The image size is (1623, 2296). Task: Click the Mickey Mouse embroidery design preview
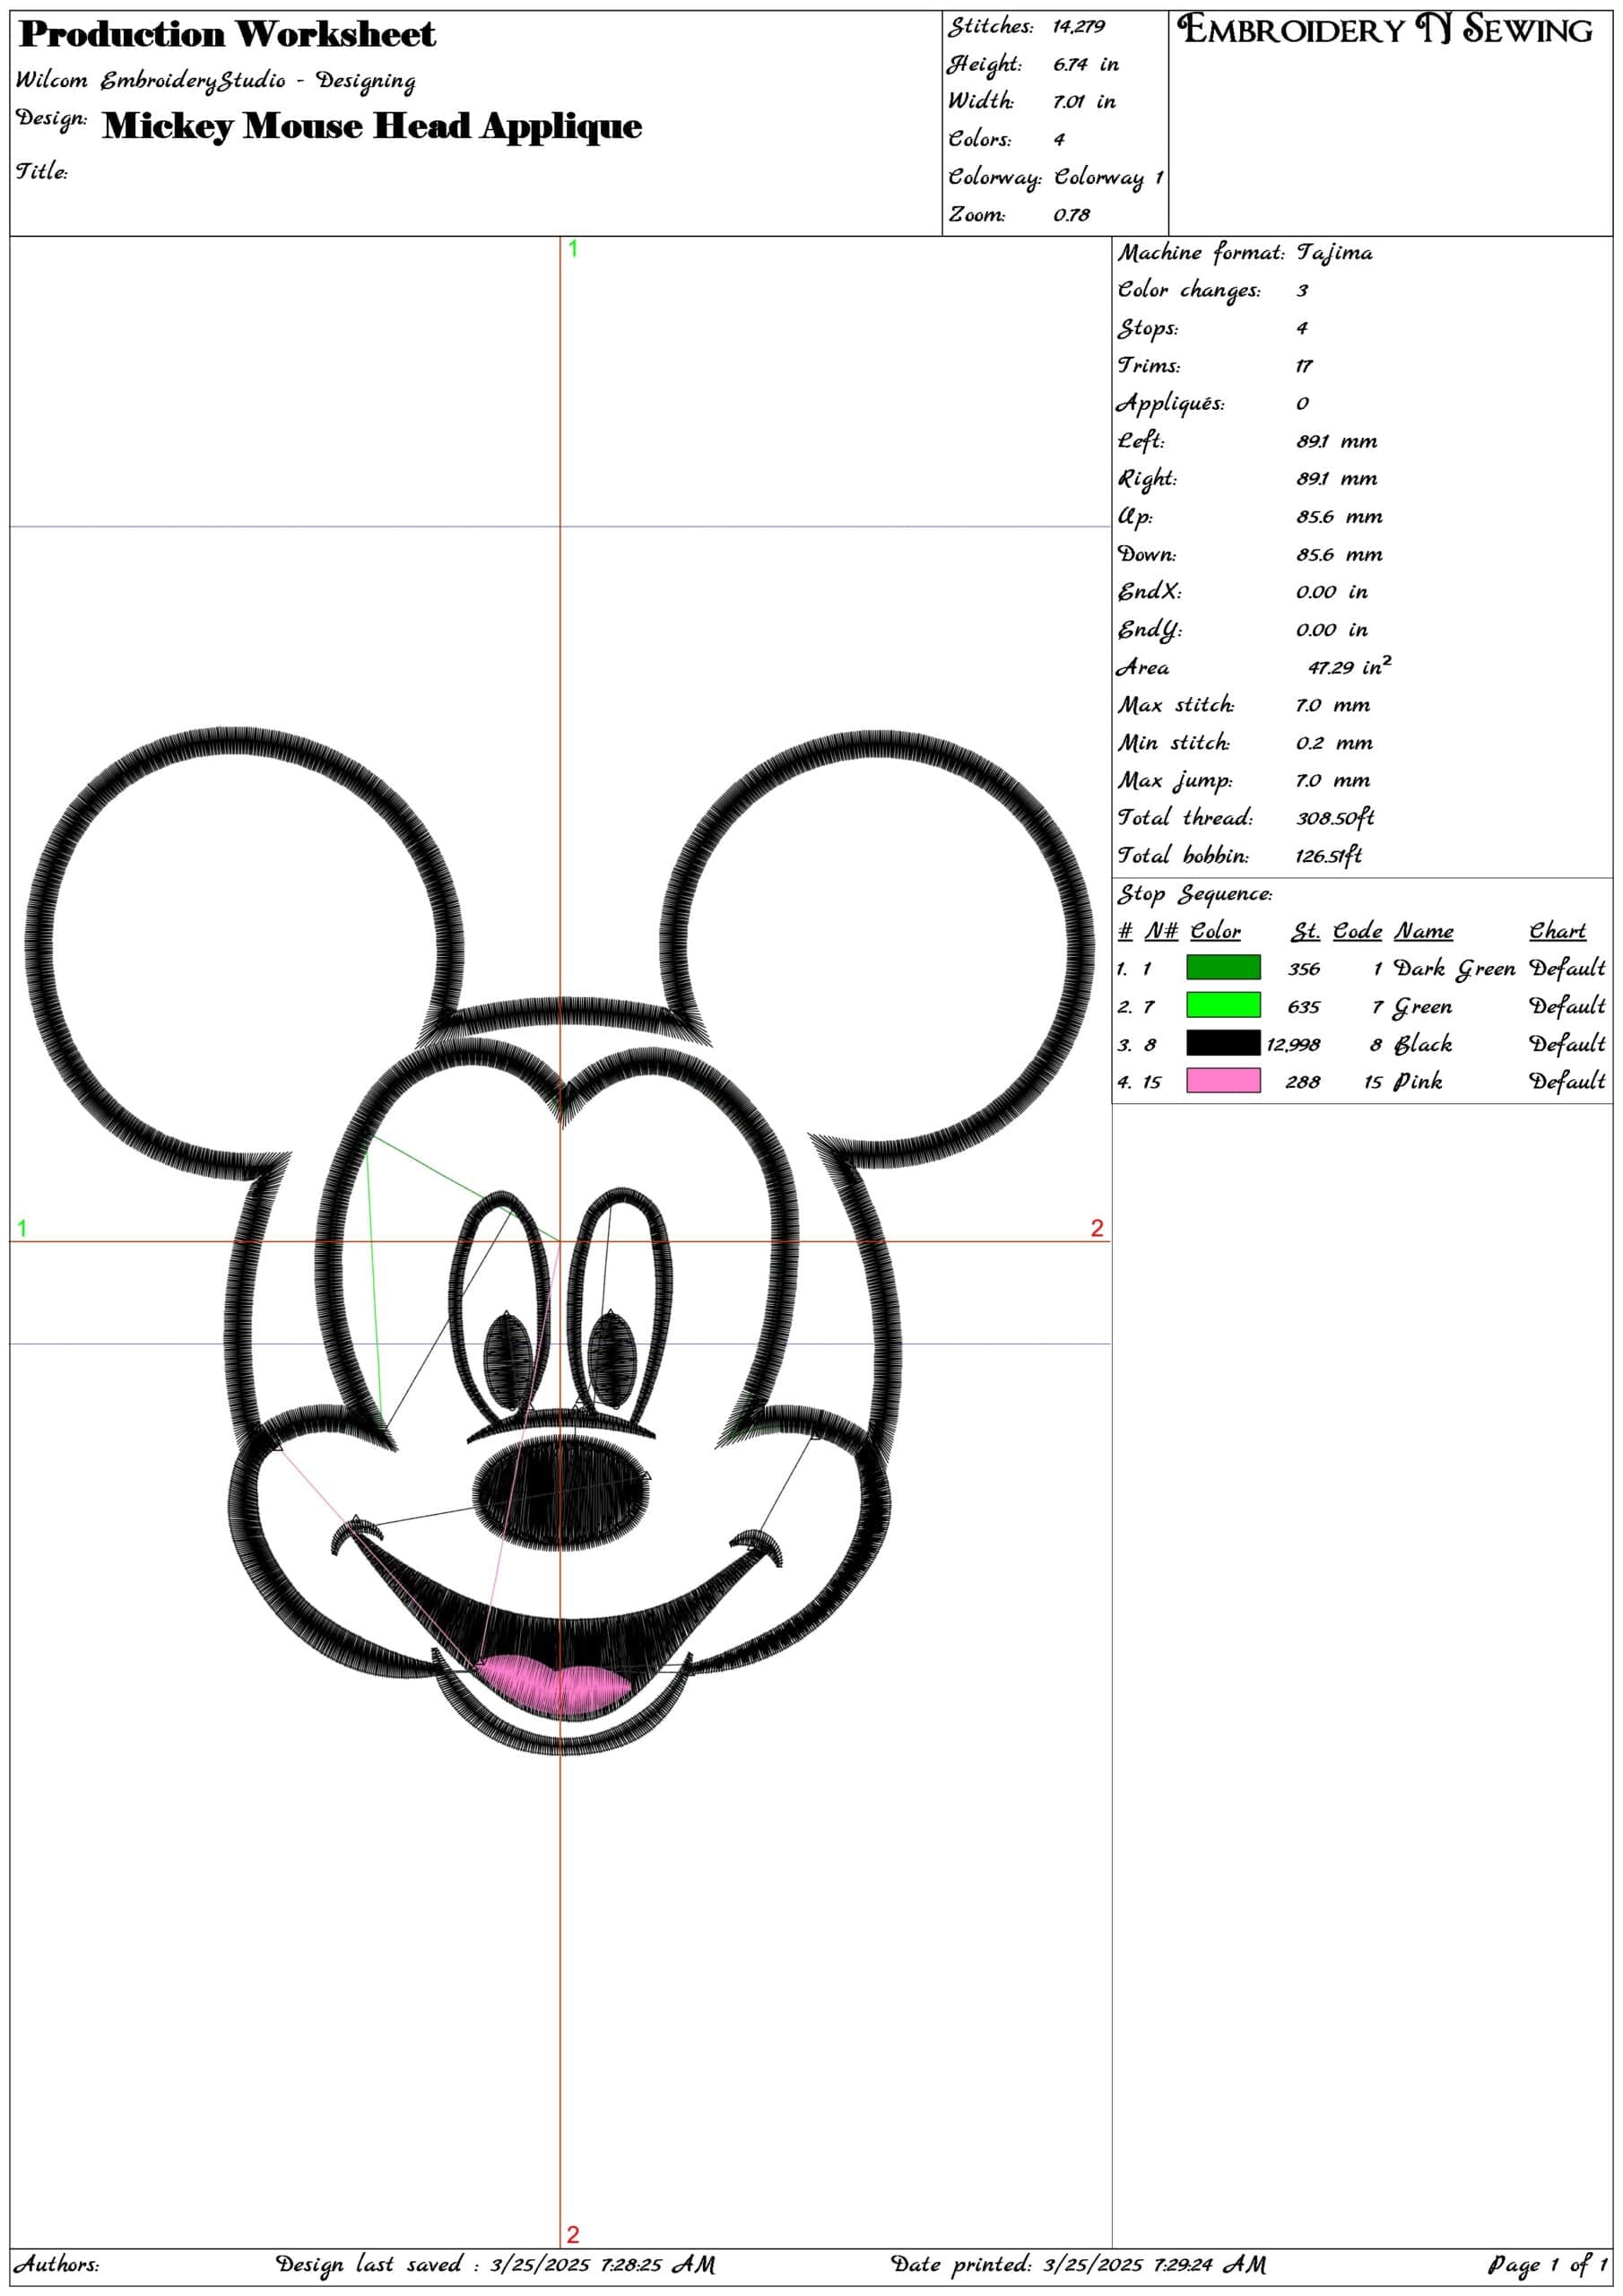pyautogui.click(x=560, y=1240)
